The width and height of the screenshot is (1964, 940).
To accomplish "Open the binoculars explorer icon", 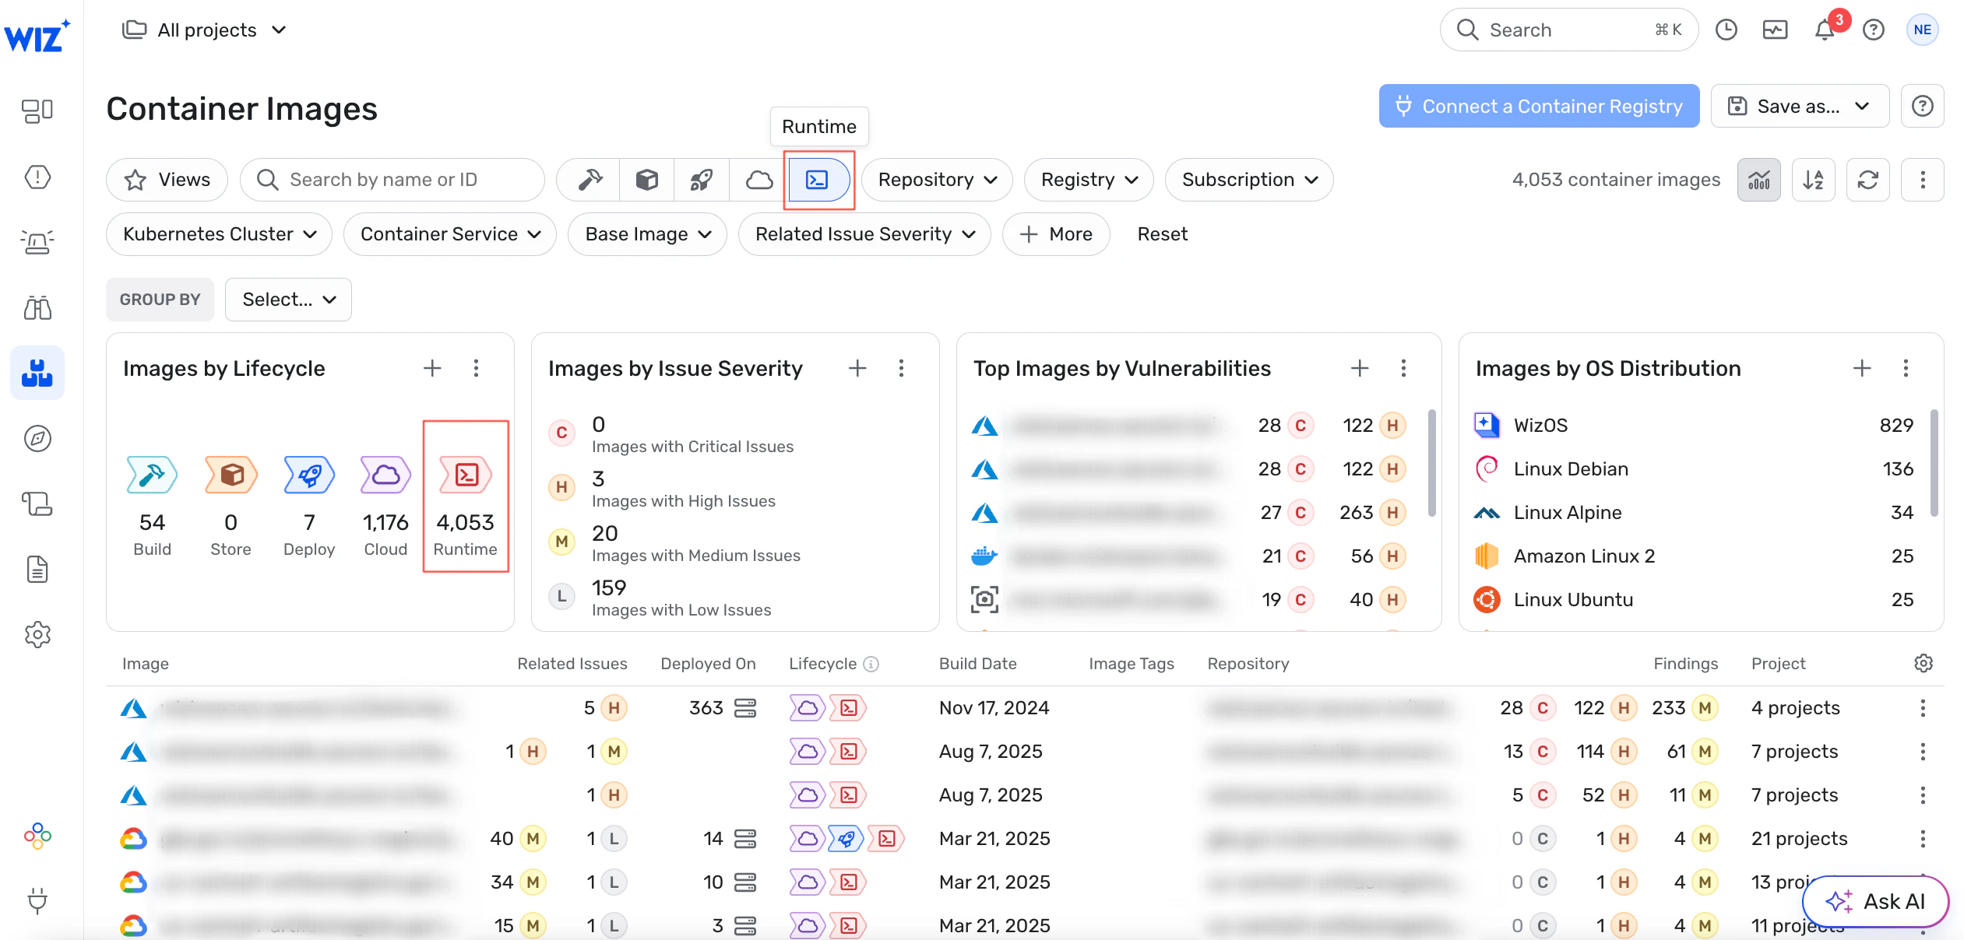I will point(37,307).
